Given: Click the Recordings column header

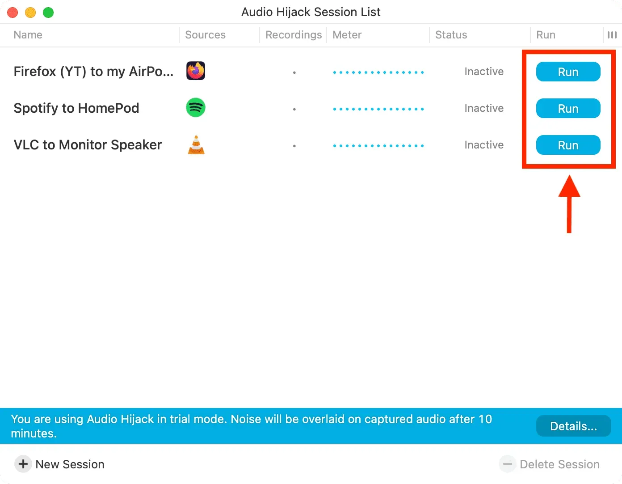Looking at the screenshot, I should point(293,35).
